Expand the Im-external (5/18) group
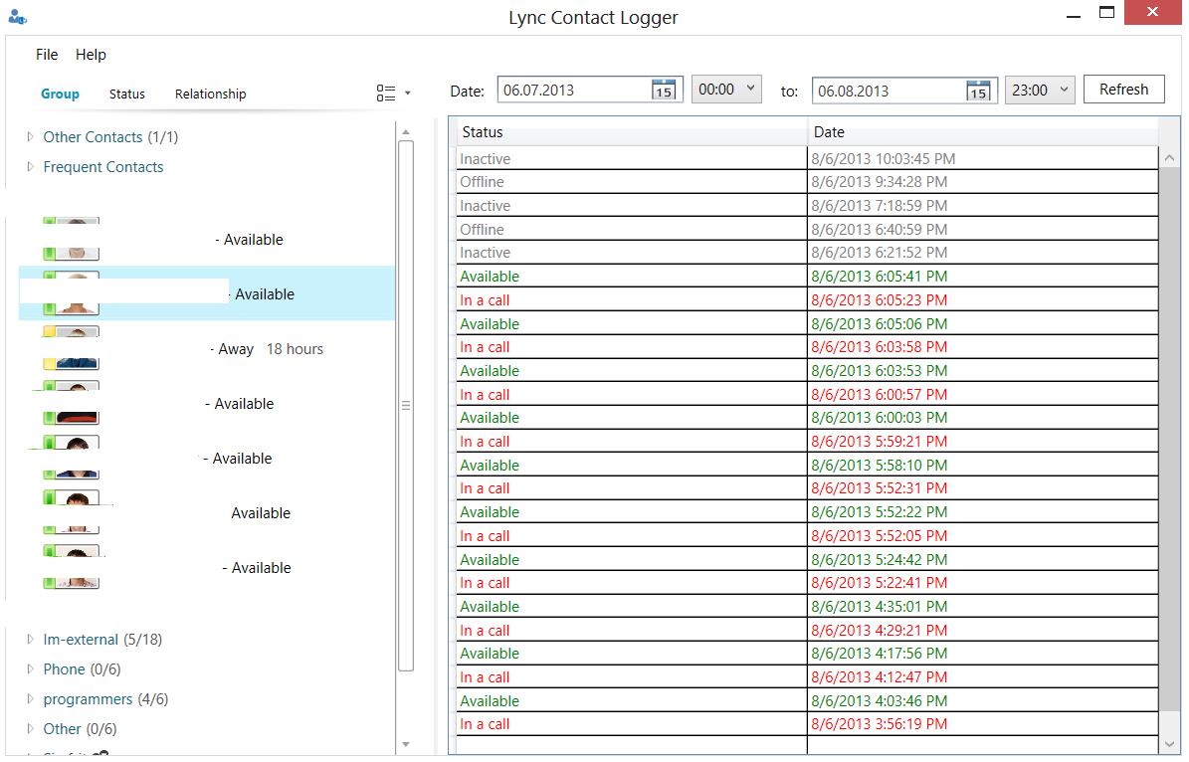 30,640
